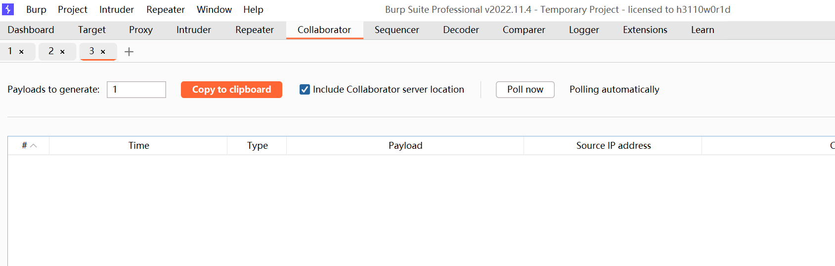Viewport: 835px width, 266px height.
Task: Switch to the Dashboard tab
Action: [x=31, y=30]
